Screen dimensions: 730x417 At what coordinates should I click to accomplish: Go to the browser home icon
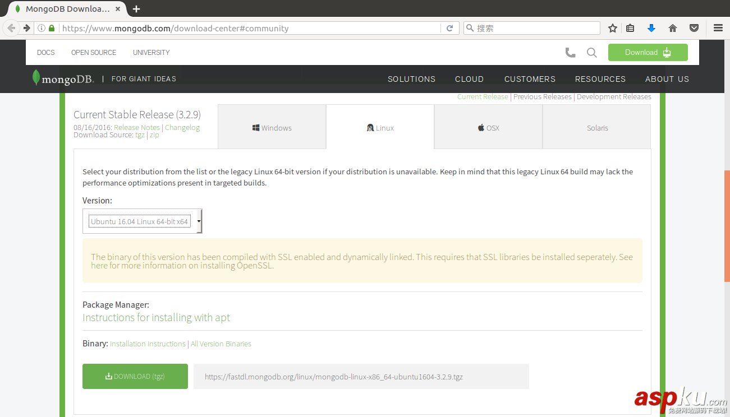673,28
